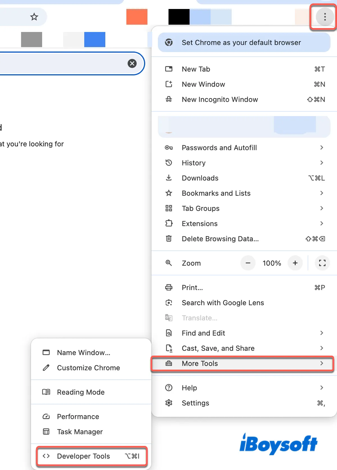Screen dimensions: 337x470
Task: Expand the Tab Groups submenu arrow
Action: (322, 208)
